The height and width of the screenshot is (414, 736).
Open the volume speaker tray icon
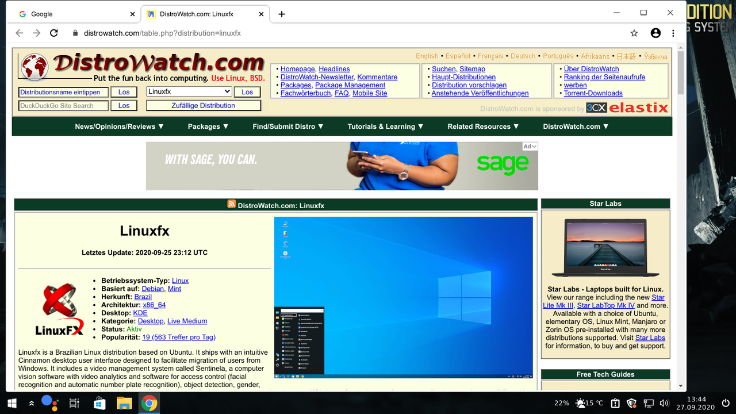[x=664, y=403]
